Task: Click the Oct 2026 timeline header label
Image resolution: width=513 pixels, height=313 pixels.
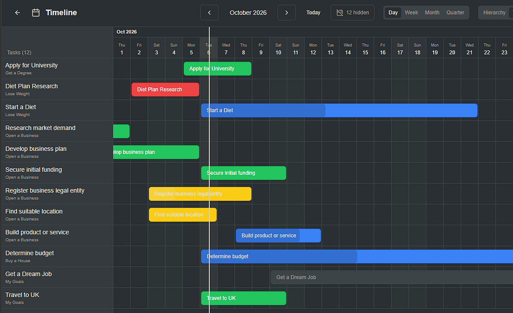Action: 127,32
